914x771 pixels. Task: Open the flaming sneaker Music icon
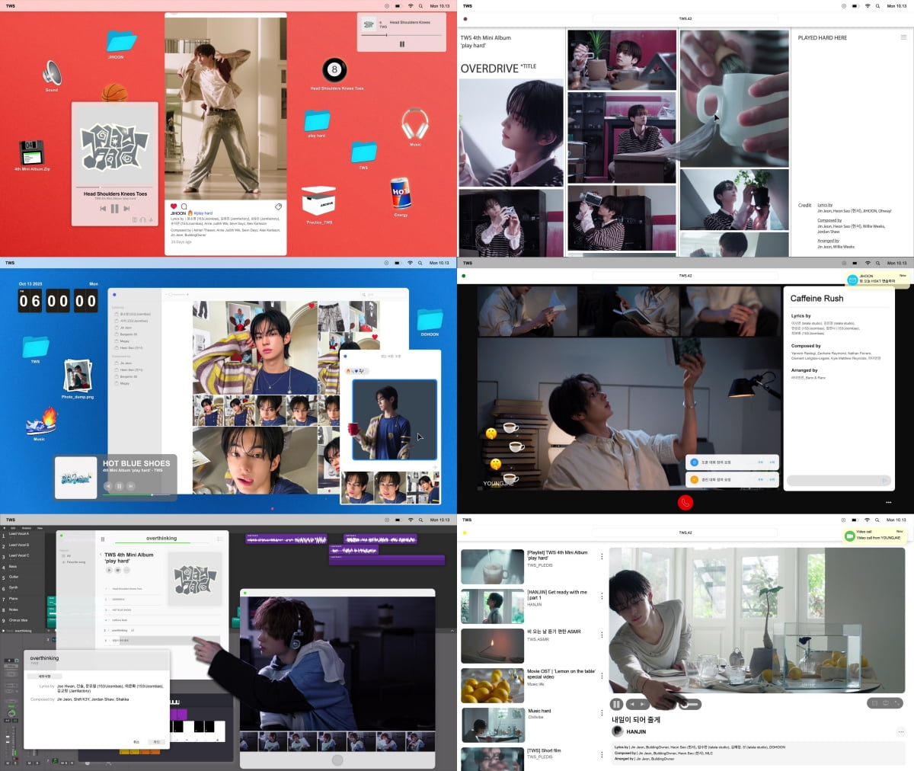[x=40, y=422]
